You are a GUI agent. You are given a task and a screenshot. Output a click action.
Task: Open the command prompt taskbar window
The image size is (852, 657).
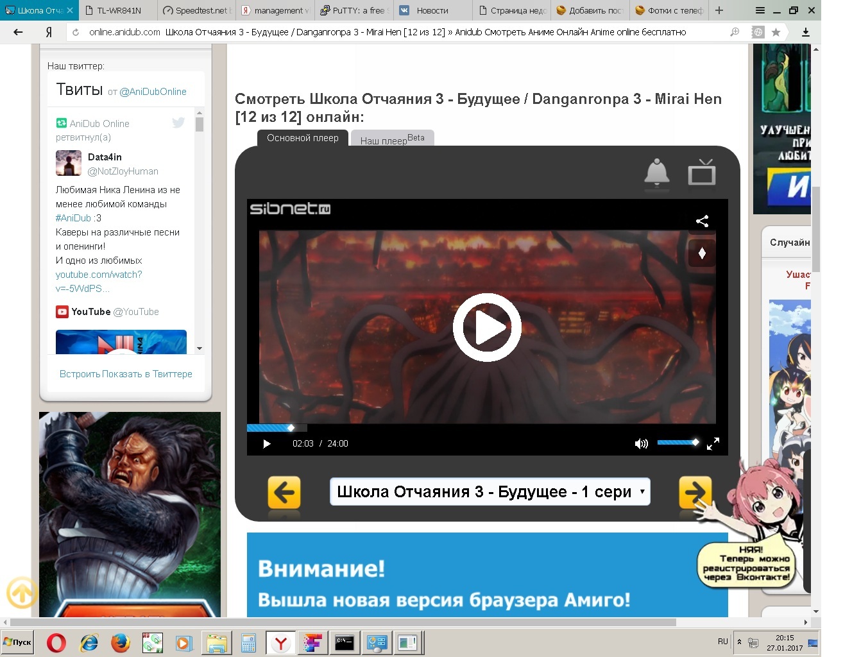tap(345, 642)
